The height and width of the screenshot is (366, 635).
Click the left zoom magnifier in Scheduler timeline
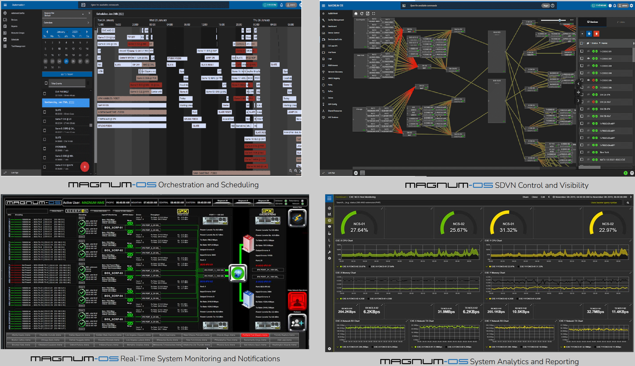click(290, 171)
